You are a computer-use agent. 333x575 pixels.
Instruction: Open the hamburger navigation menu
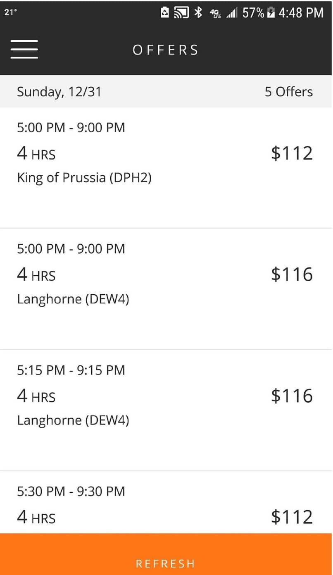[24, 49]
